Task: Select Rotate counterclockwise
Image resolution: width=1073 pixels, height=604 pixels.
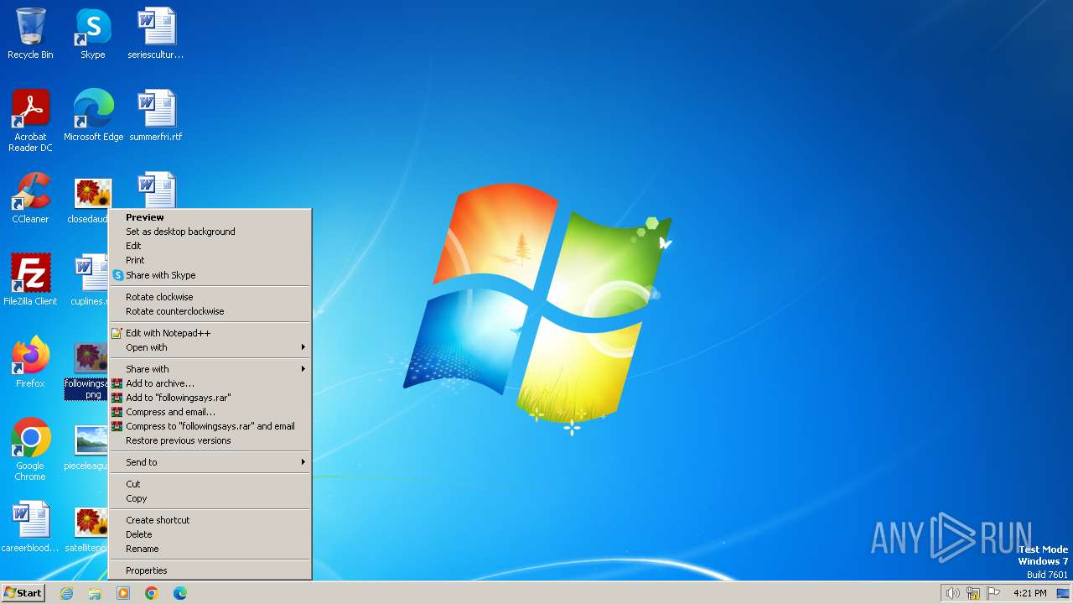Action: coord(210,311)
